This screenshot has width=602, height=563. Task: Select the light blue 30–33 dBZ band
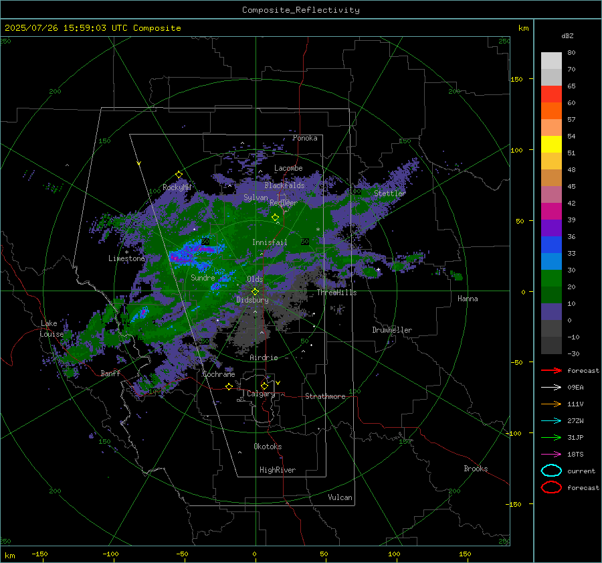551,262
